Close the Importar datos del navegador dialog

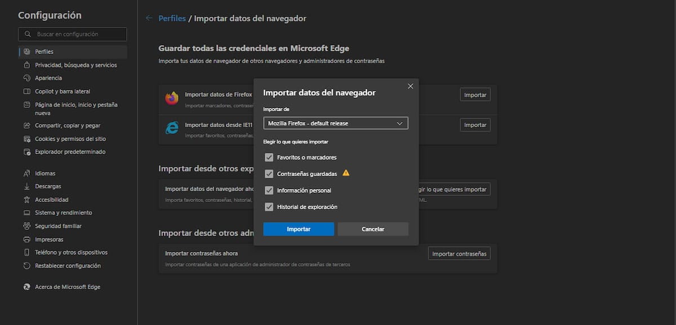click(x=410, y=86)
